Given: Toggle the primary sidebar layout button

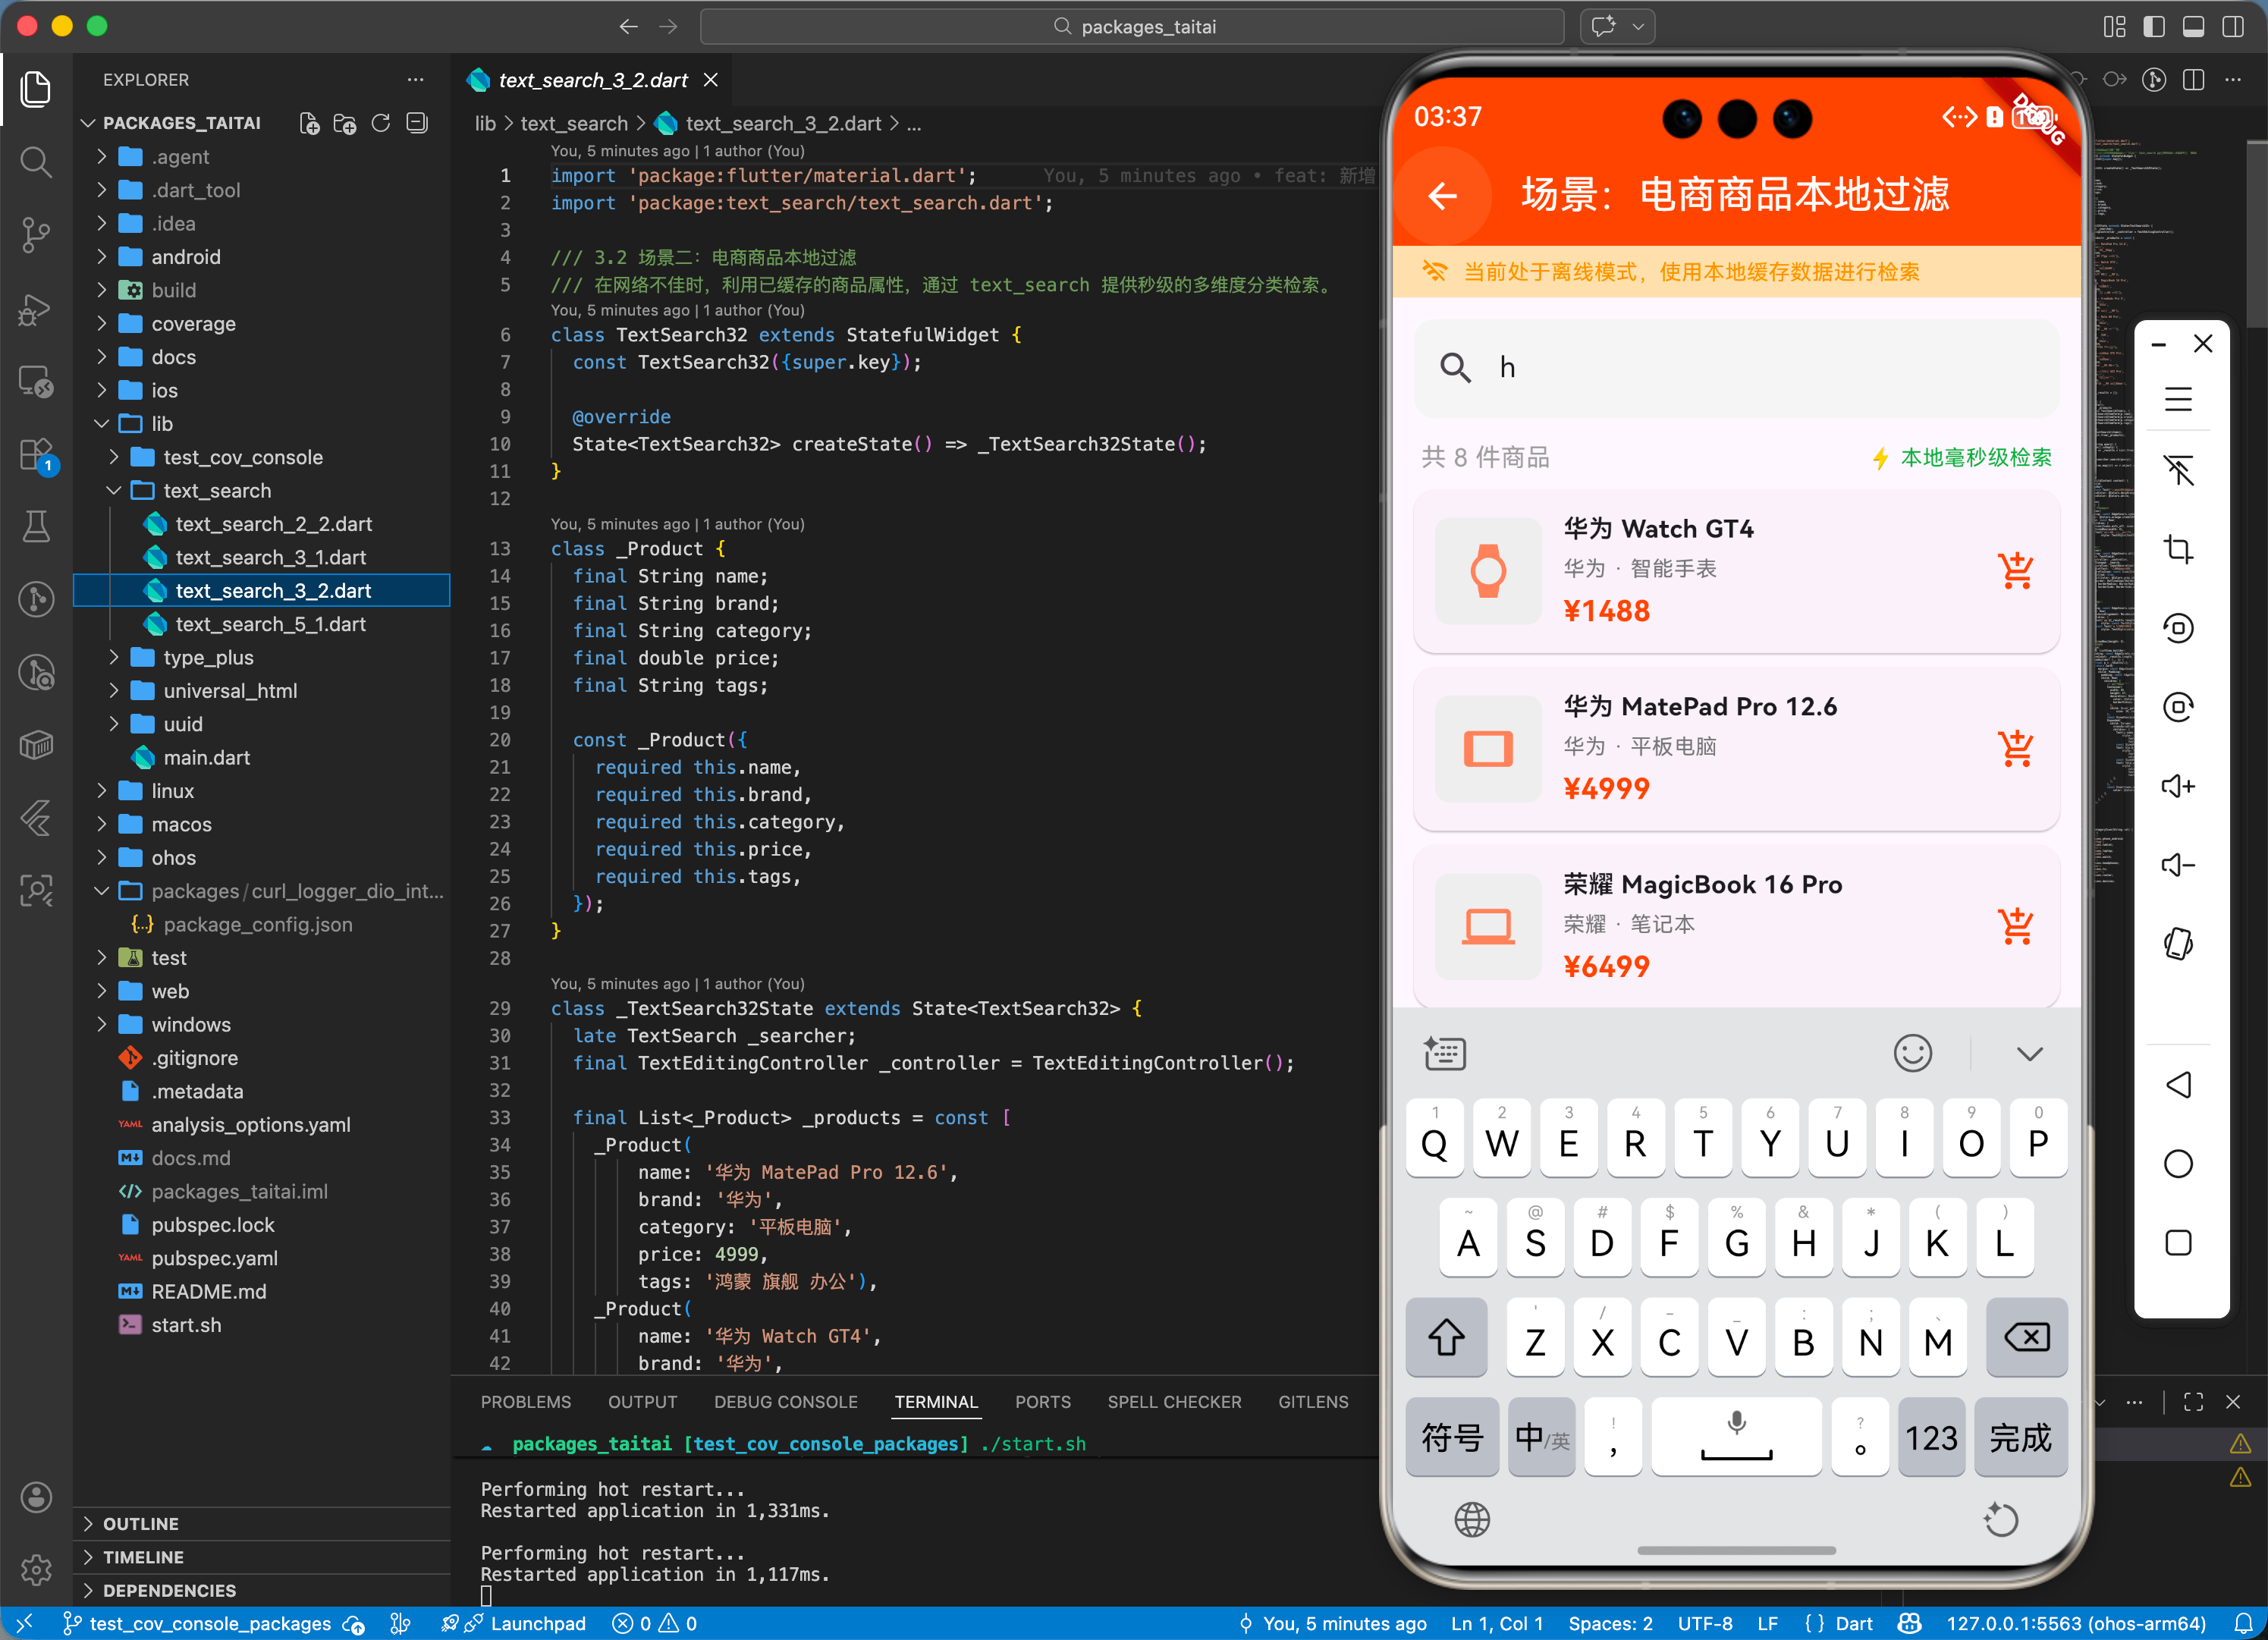Looking at the screenshot, I should click(x=2154, y=27).
